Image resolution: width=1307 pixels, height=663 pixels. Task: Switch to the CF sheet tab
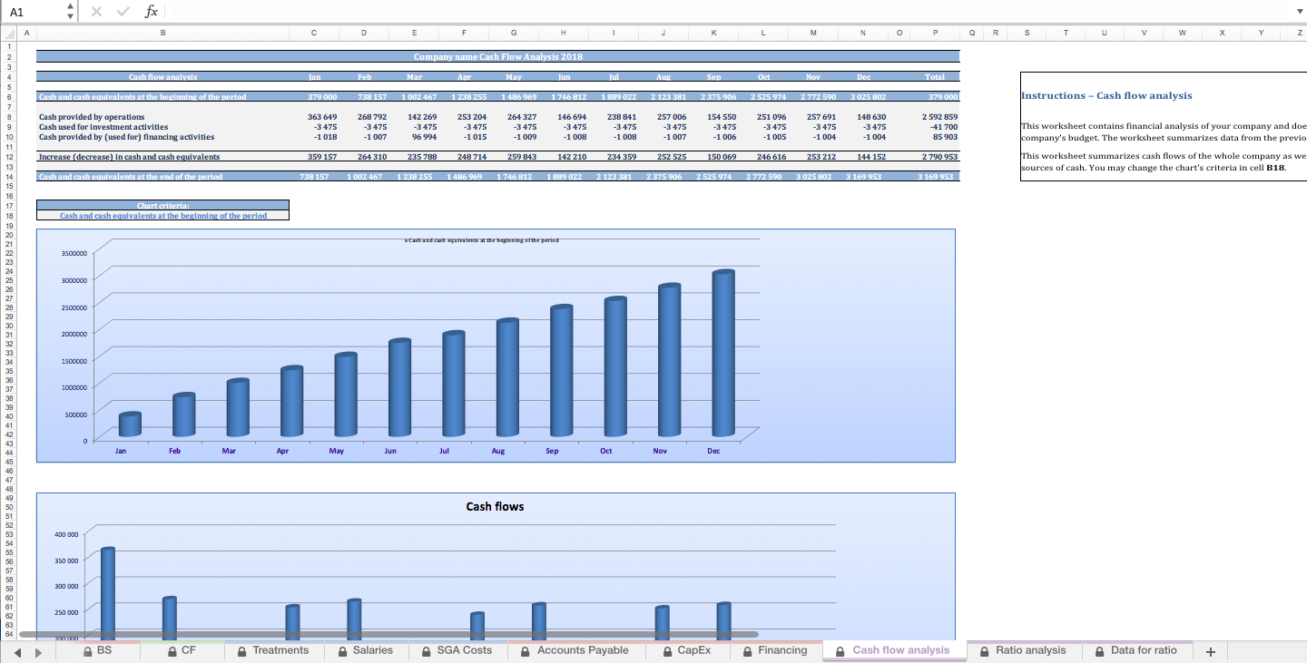(182, 650)
